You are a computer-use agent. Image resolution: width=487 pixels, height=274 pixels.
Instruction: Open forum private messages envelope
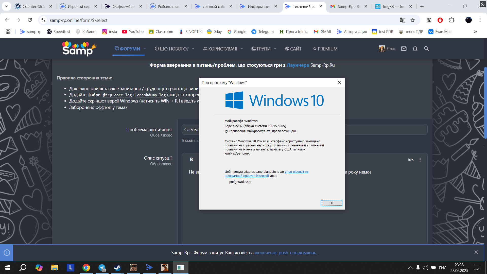(x=404, y=49)
